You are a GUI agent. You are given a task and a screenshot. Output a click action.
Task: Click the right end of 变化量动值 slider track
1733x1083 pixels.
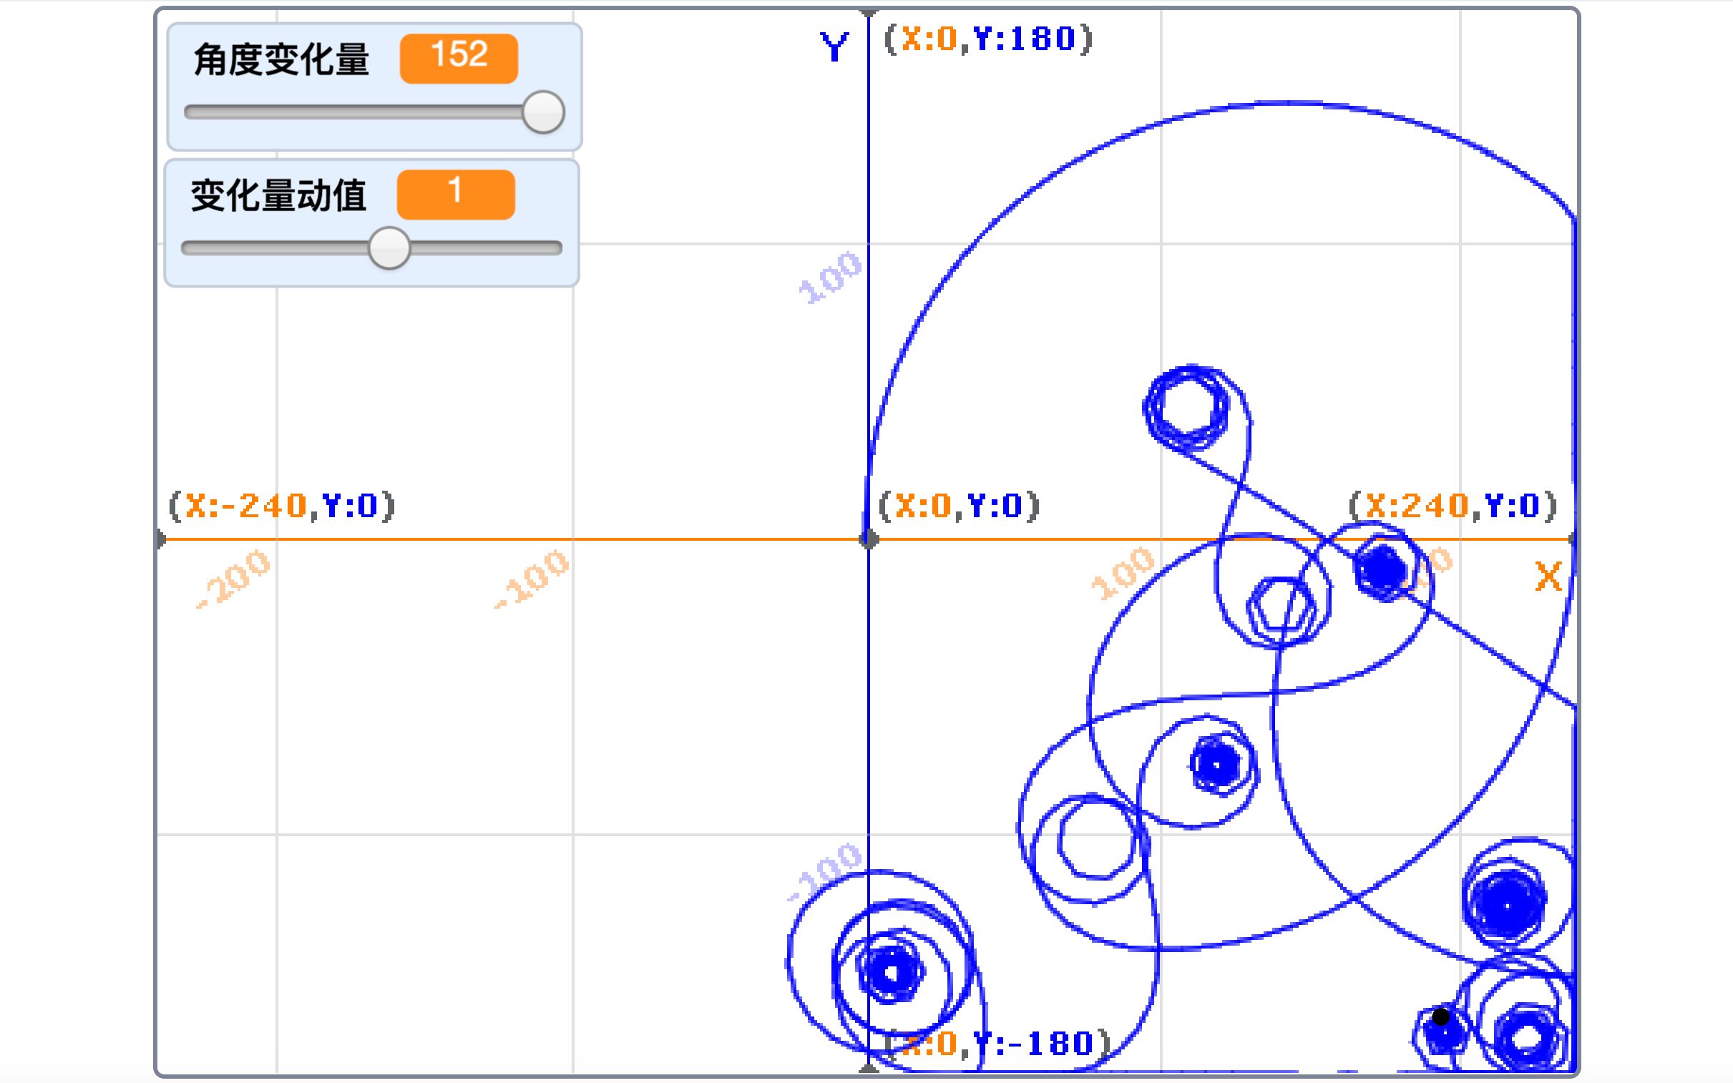[x=556, y=248]
